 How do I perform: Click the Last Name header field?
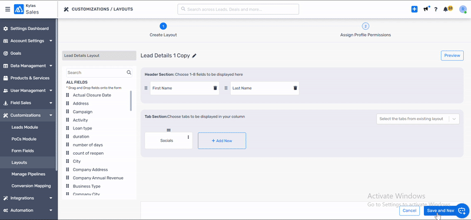[264, 88]
